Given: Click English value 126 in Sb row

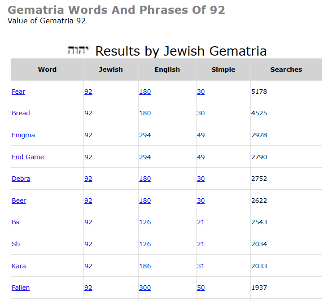Looking at the screenshot, I should point(145,244).
